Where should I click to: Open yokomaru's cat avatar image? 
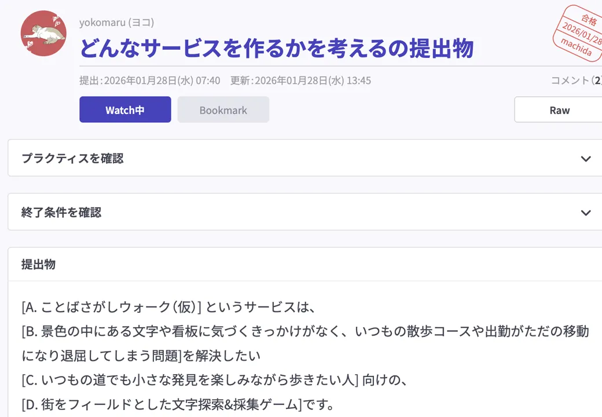[x=43, y=34]
